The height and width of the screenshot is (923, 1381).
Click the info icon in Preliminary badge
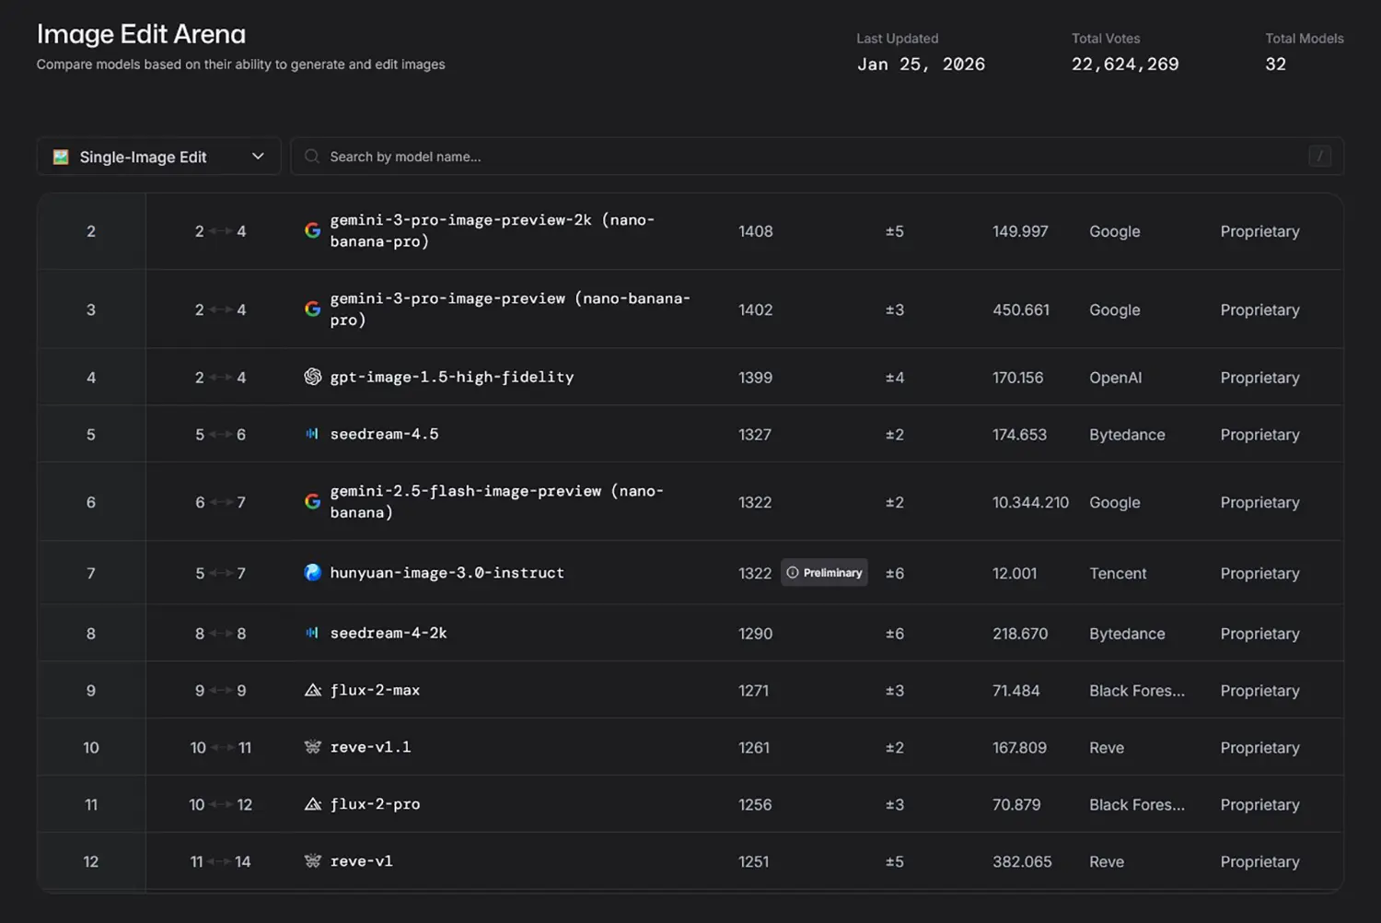point(793,573)
